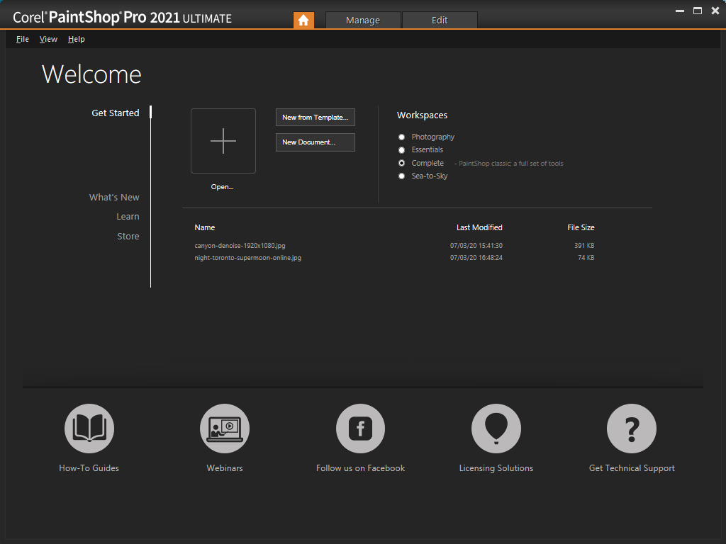Select the Photography workspace
The height and width of the screenshot is (544, 726).
pos(401,137)
